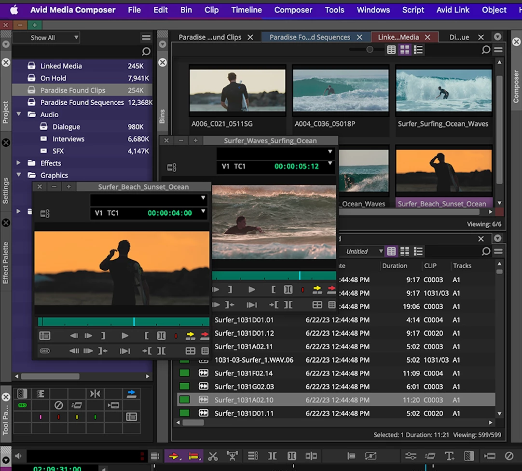Click the scissors icon in timeline toolbar
522x471 pixels.
213,456
